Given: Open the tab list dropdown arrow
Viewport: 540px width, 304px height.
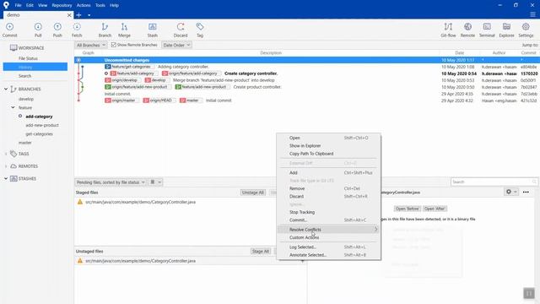Looking at the screenshot, I should [x=89, y=15].
